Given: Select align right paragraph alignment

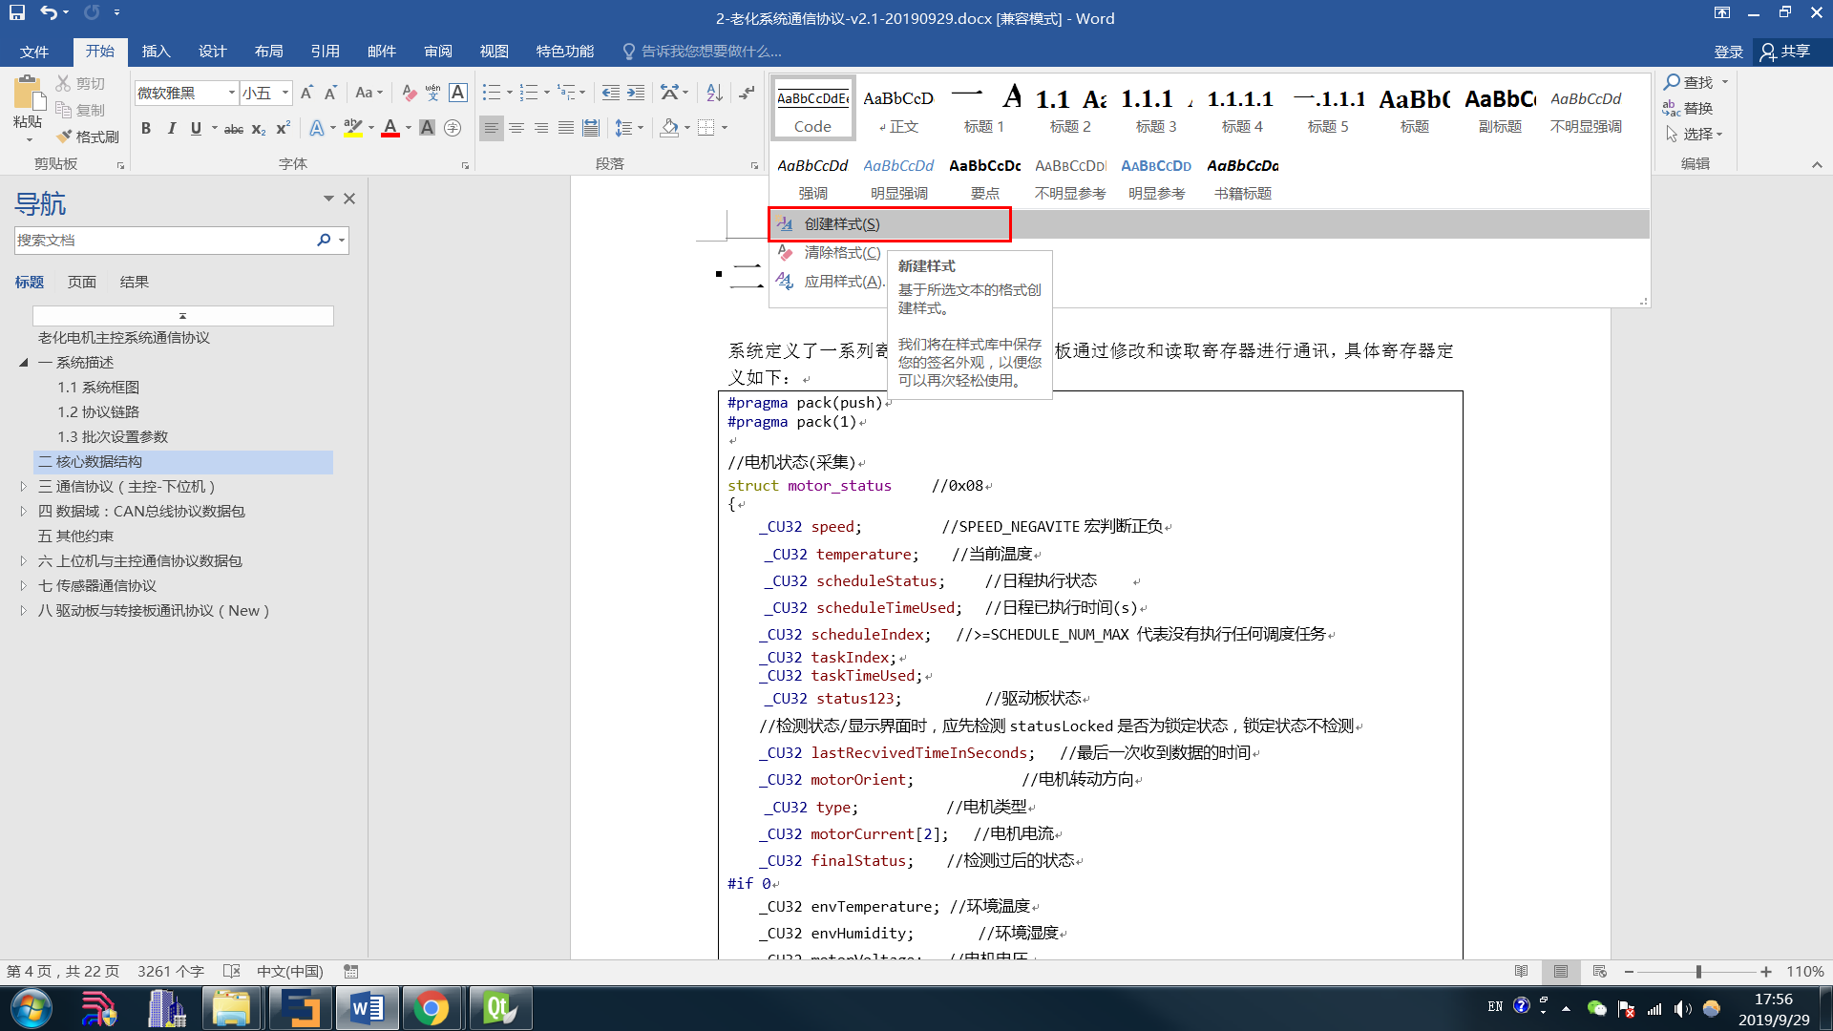Looking at the screenshot, I should point(541,128).
